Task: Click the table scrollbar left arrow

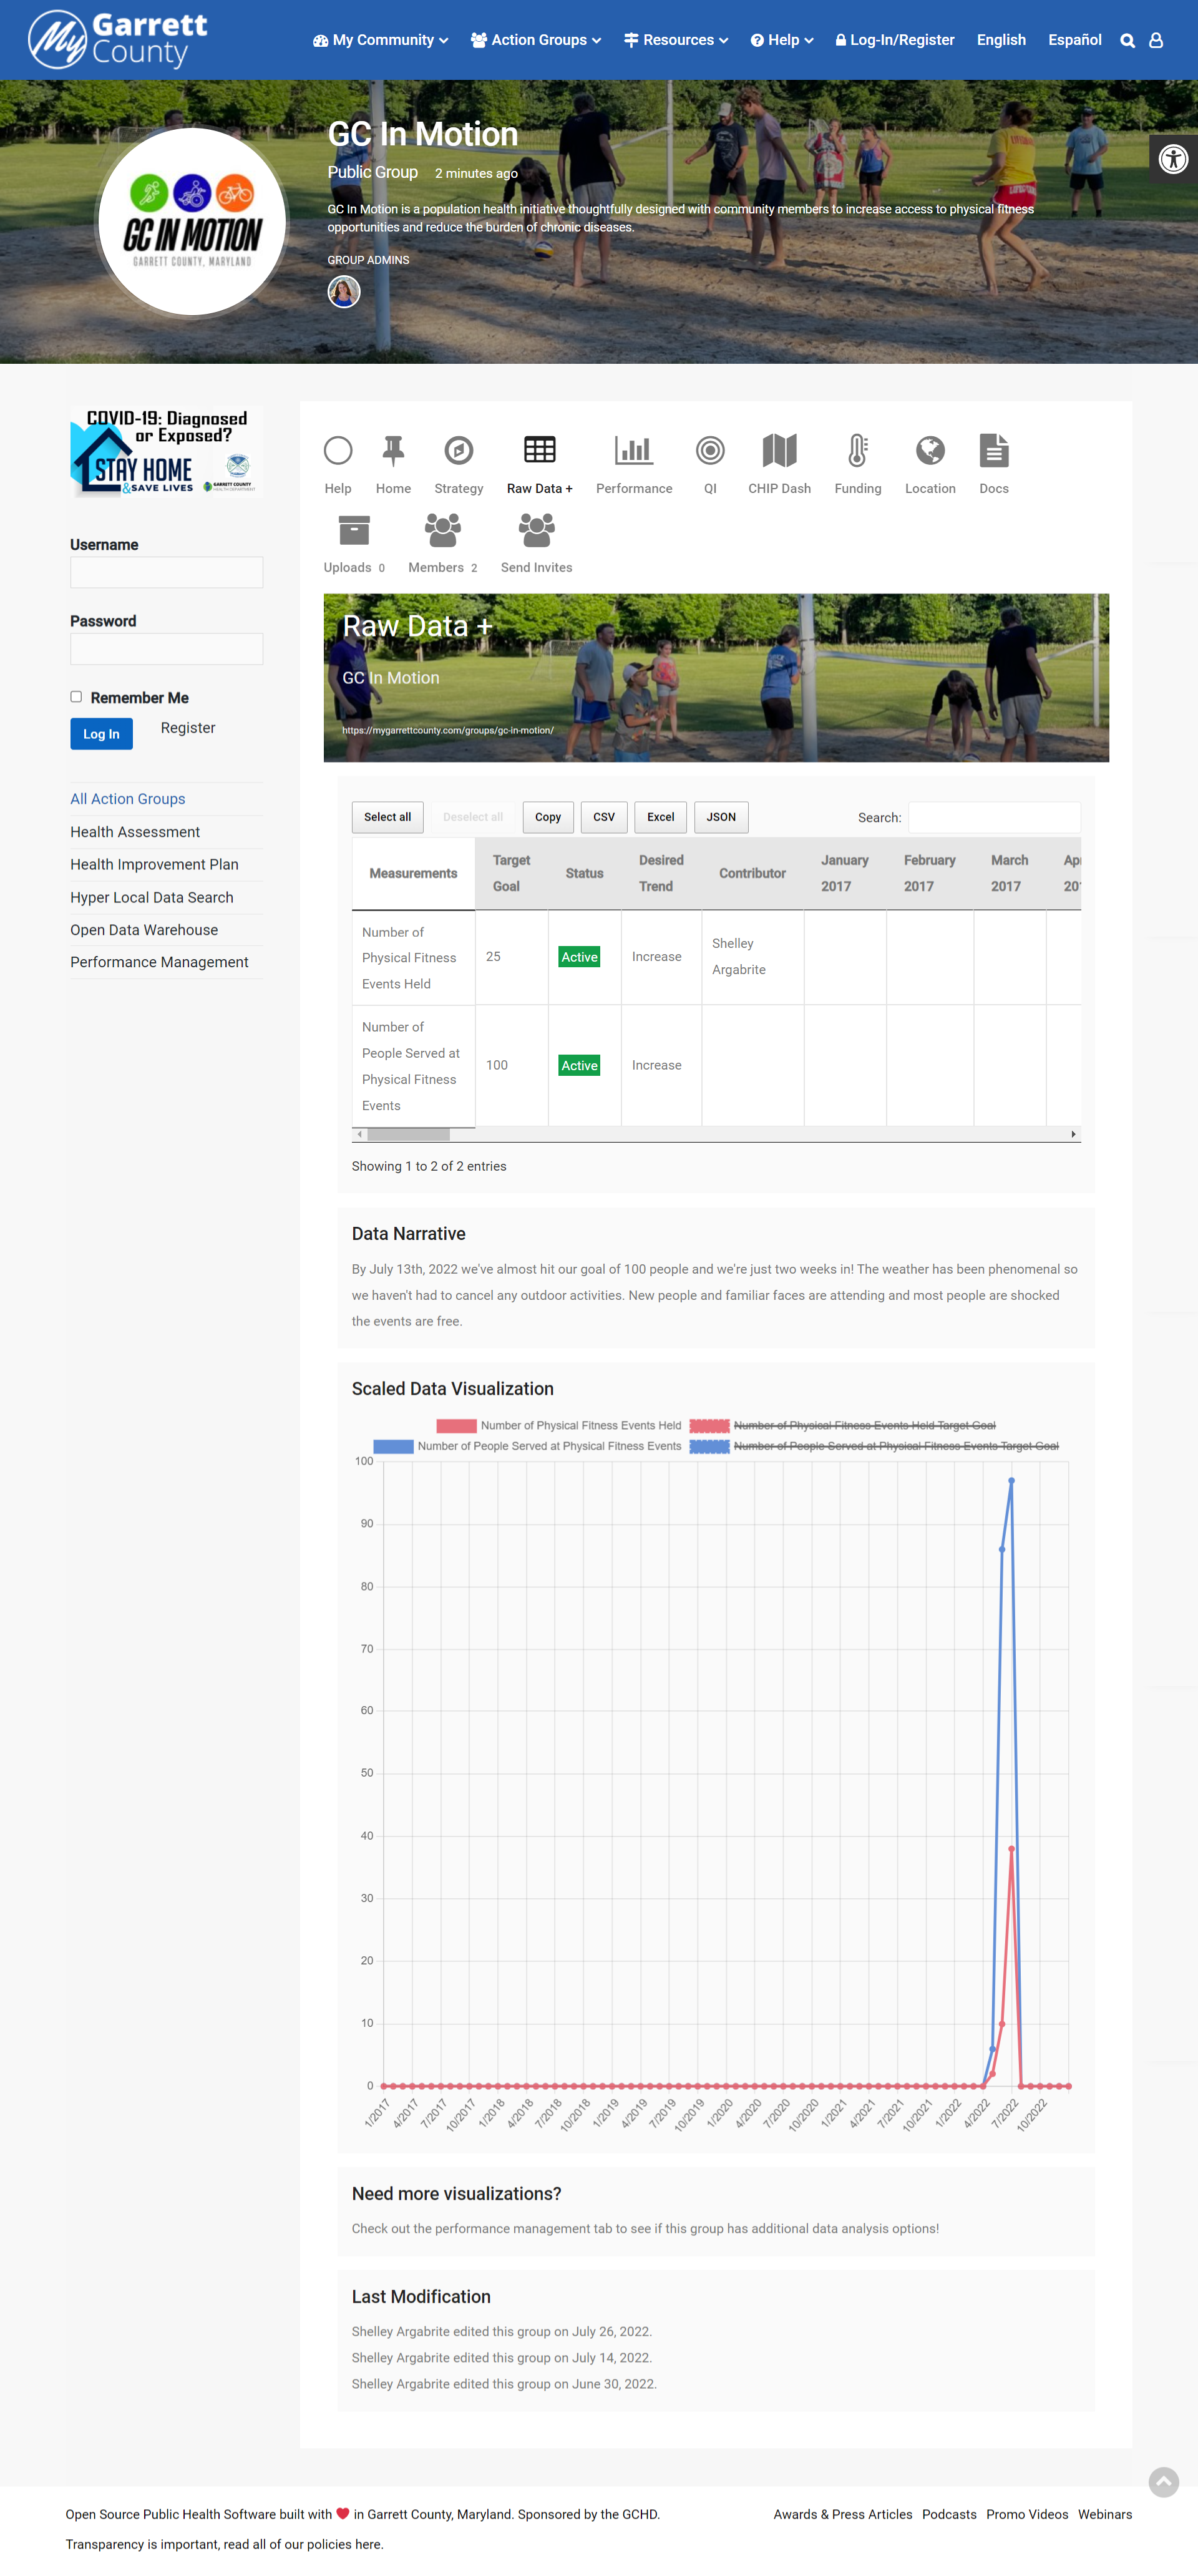Action: tap(359, 1135)
